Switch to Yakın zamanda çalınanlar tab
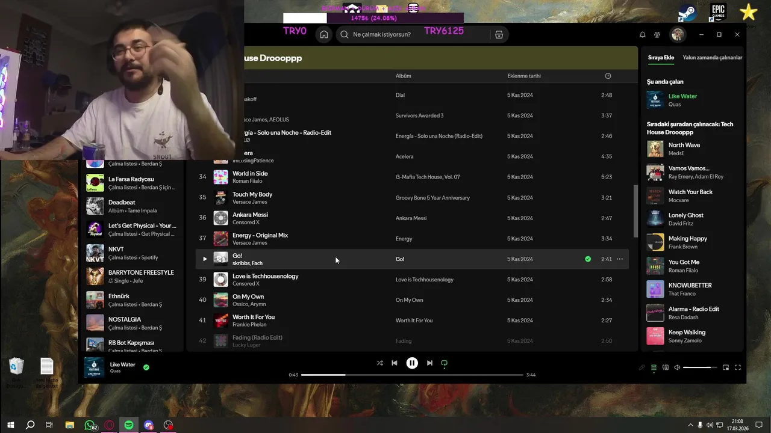 713,58
